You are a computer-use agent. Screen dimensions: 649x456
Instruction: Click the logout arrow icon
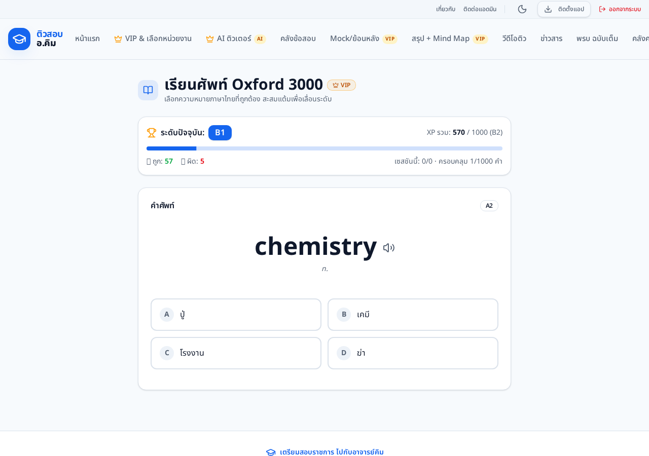[602, 9]
